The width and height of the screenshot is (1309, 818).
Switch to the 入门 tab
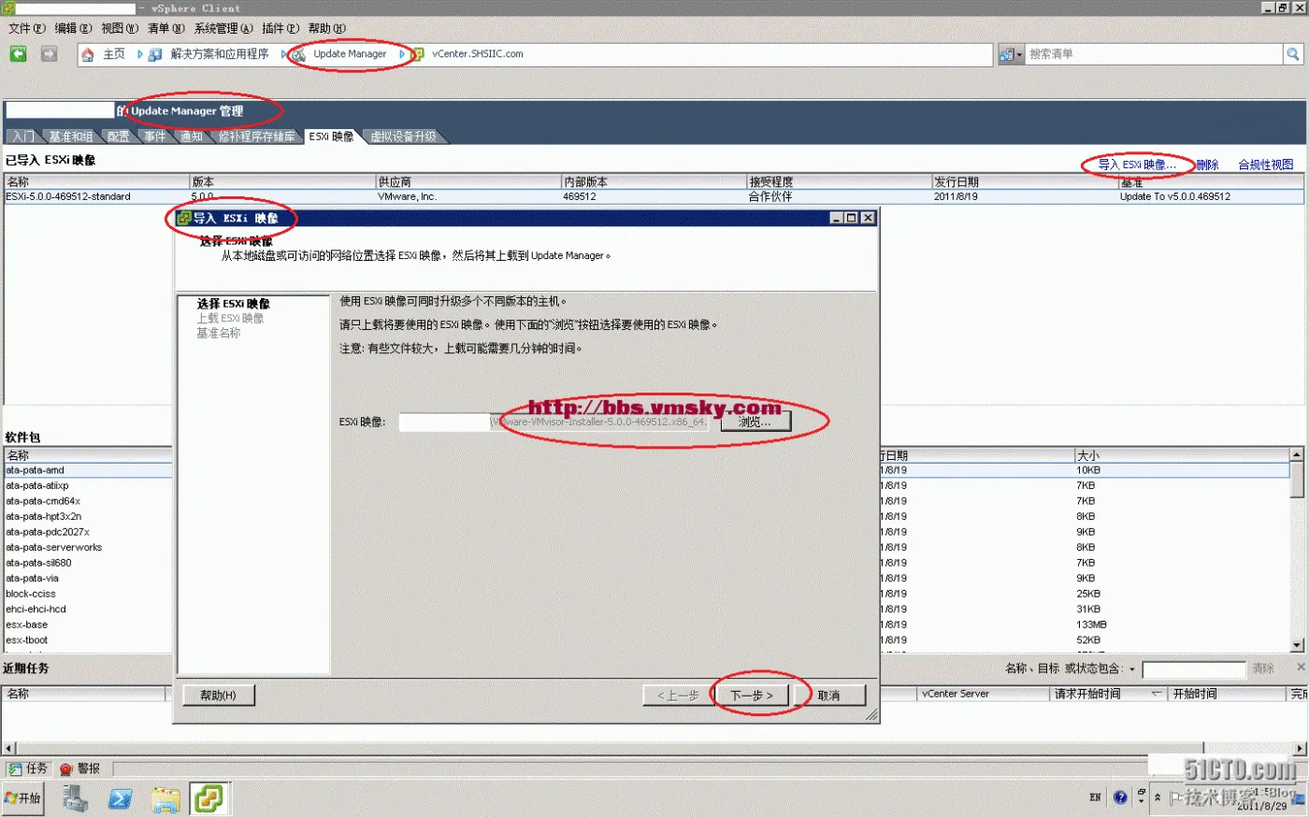click(23, 136)
